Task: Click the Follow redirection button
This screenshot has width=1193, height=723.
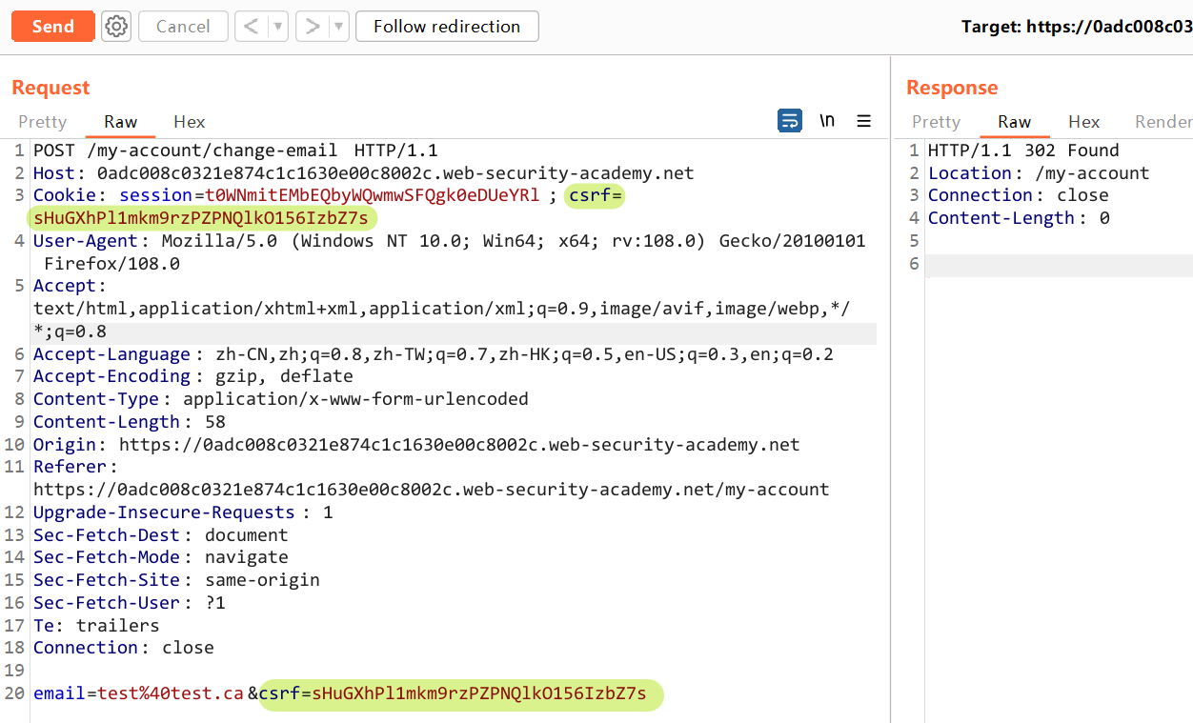Action: click(x=447, y=27)
